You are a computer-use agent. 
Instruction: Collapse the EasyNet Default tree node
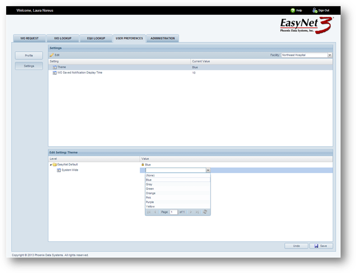click(50, 164)
